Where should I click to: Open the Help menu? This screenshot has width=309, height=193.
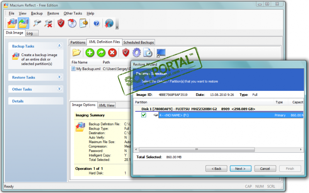pos(90,14)
